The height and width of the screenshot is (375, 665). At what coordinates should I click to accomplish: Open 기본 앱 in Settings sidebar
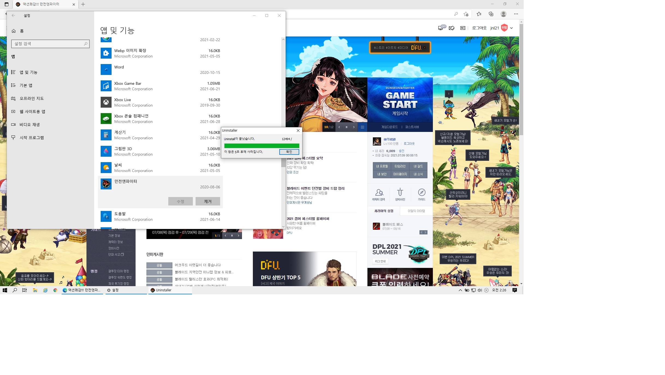click(x=50, y=85)
